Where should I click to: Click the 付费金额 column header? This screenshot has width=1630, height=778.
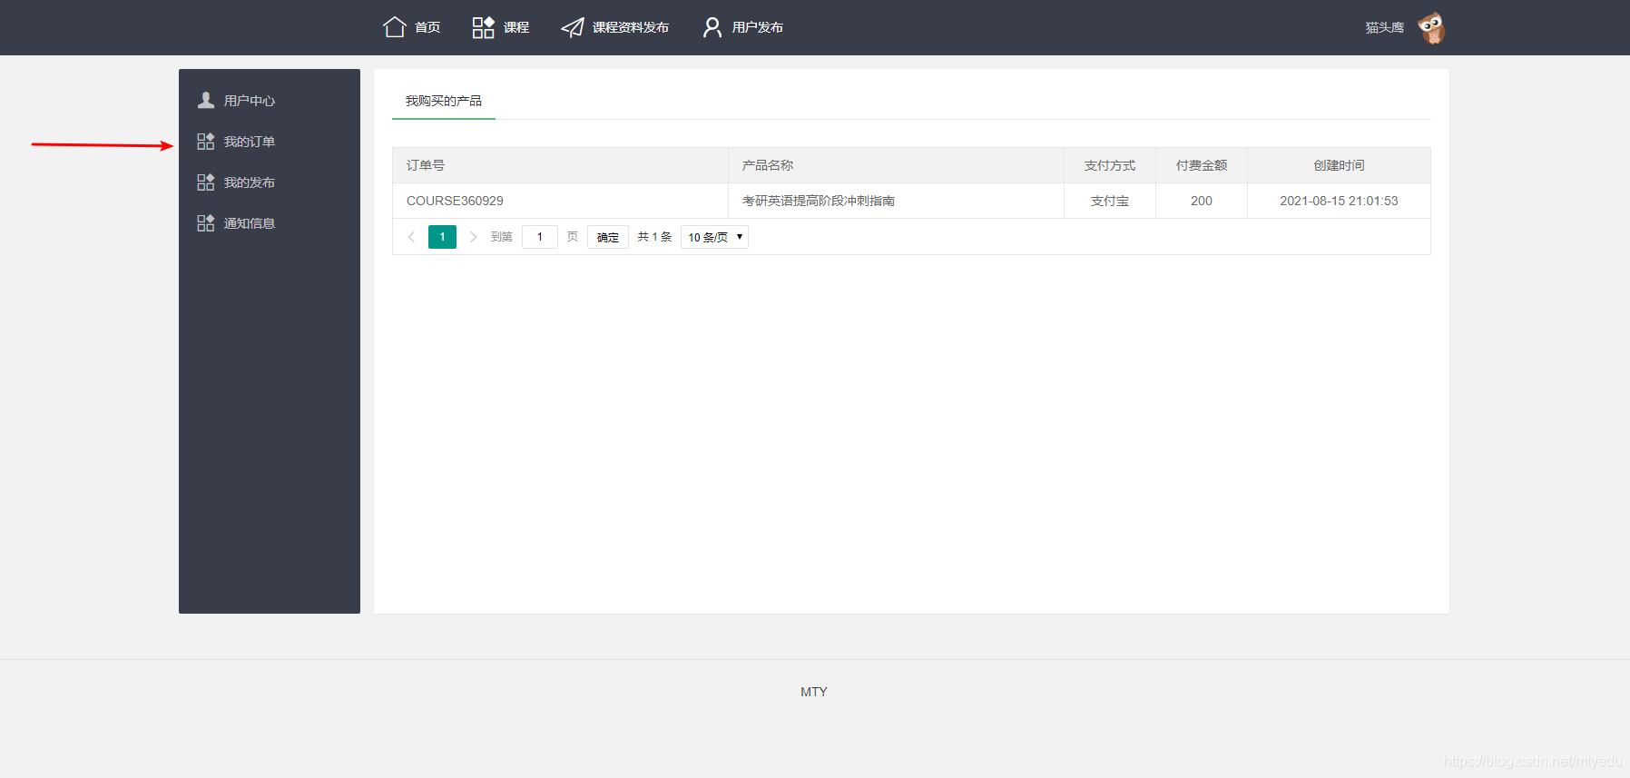[1202, 165]
